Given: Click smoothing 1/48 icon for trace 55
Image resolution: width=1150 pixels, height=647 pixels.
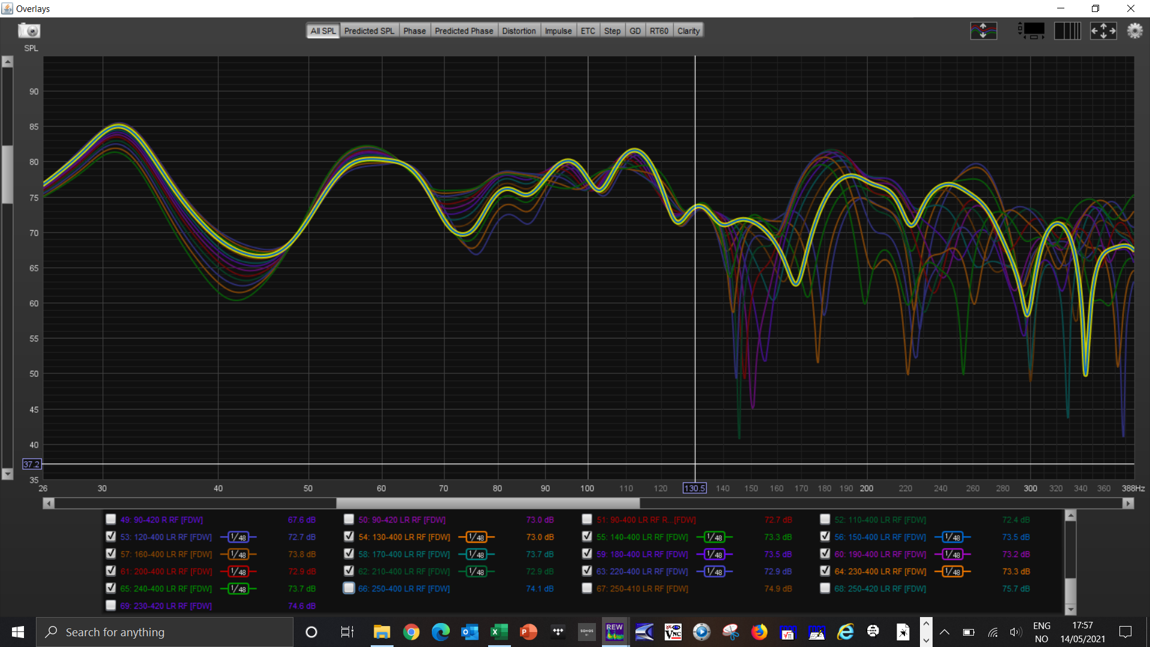Looking at the screenshot, I should (x=714, y=537).
